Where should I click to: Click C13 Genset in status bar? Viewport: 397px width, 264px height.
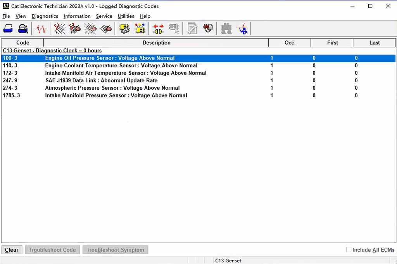[228, 261]
